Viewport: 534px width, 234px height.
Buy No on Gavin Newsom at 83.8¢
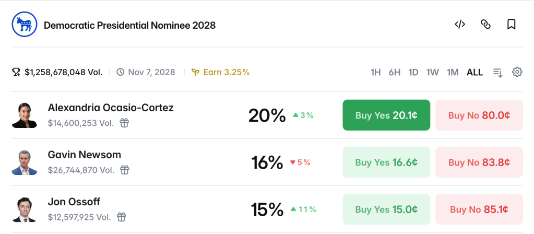point(479,162)
